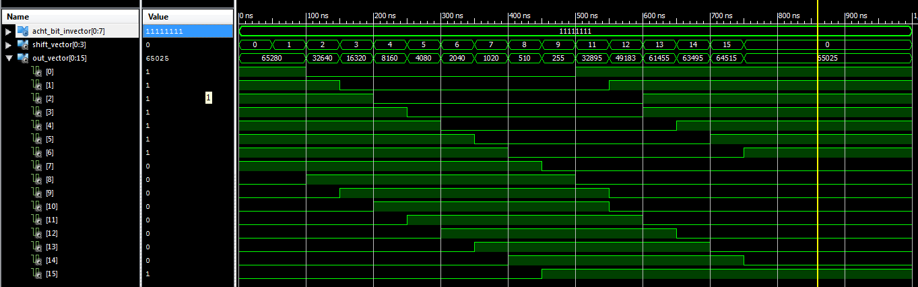
Task: Click the highlighted value 11111111
Action: point(187,32)
